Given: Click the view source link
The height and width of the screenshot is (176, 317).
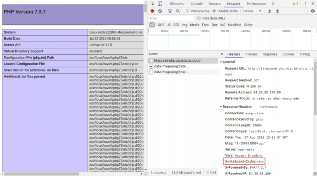Looking at the screenshot, I should pos(268,107).
